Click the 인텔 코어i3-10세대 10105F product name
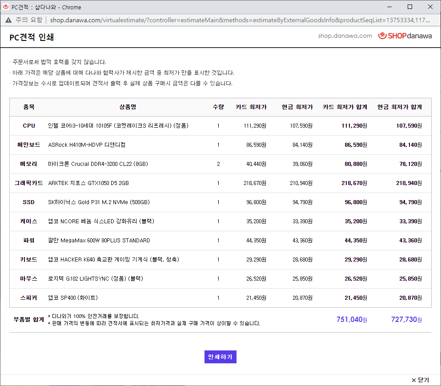Screen dimensions: 441x386 (x=118, y=126)
